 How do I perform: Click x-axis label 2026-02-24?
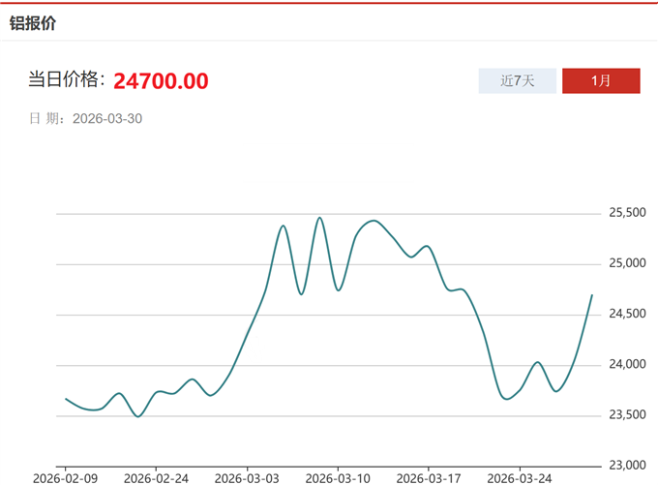(157, 478)
